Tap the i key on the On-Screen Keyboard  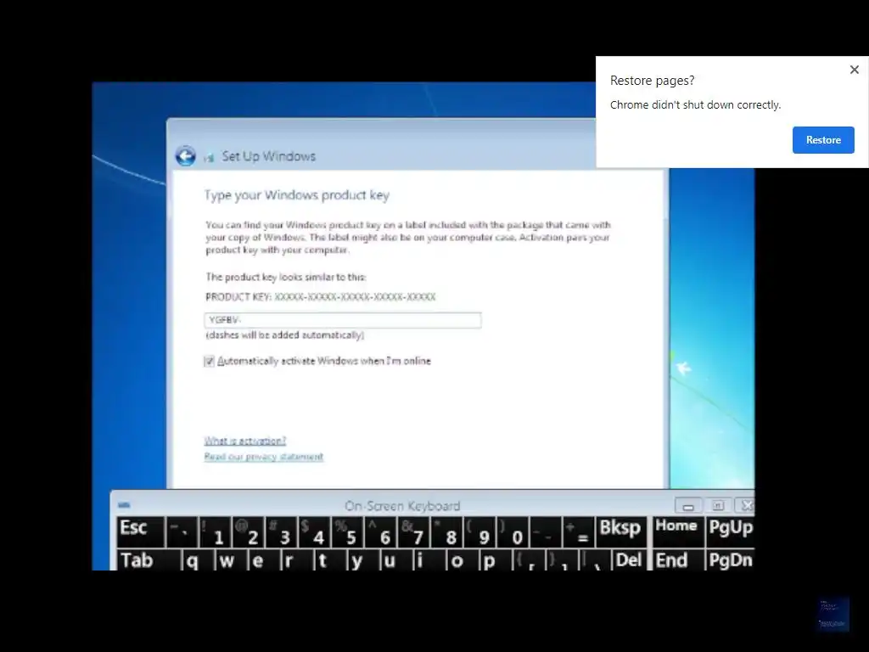tap(429, 559)
